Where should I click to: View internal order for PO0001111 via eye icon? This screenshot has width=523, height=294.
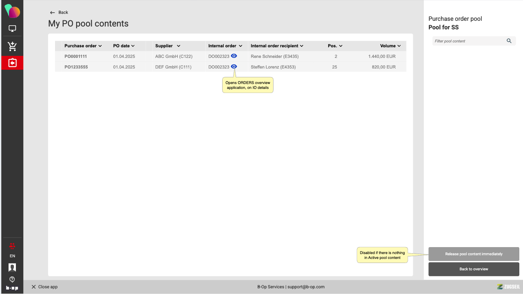click(234, 56)
